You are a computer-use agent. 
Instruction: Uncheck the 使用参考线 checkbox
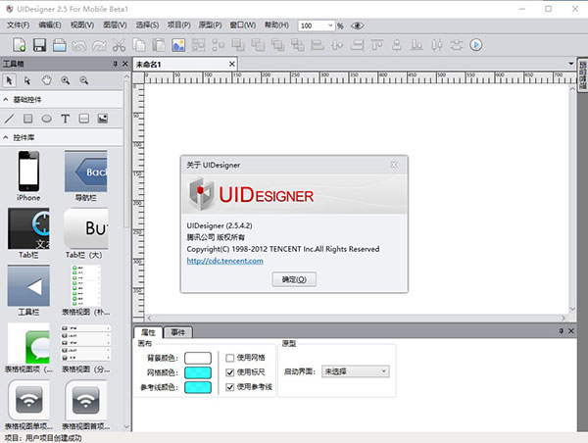(230, 387)
